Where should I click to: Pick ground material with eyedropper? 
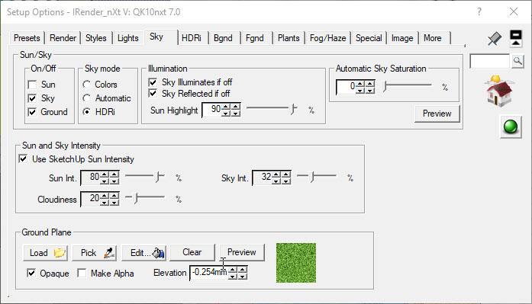[95, 253]
